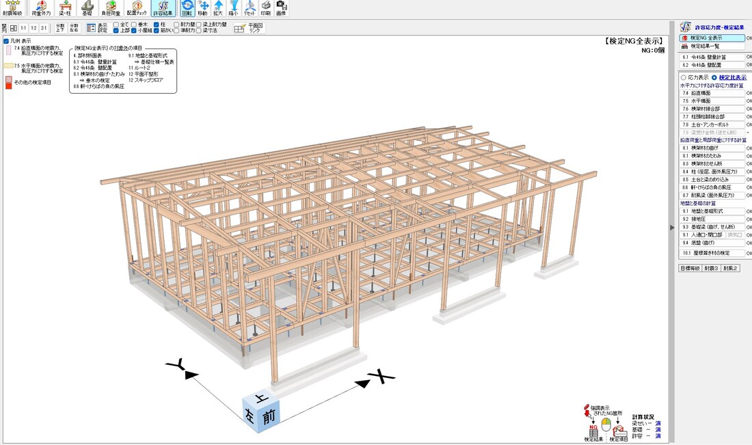Click the 7.4 鉛直構面 pink legend swatch
Image resolution: width=752 pixels, height=445 pixels.
click(8, 51)
